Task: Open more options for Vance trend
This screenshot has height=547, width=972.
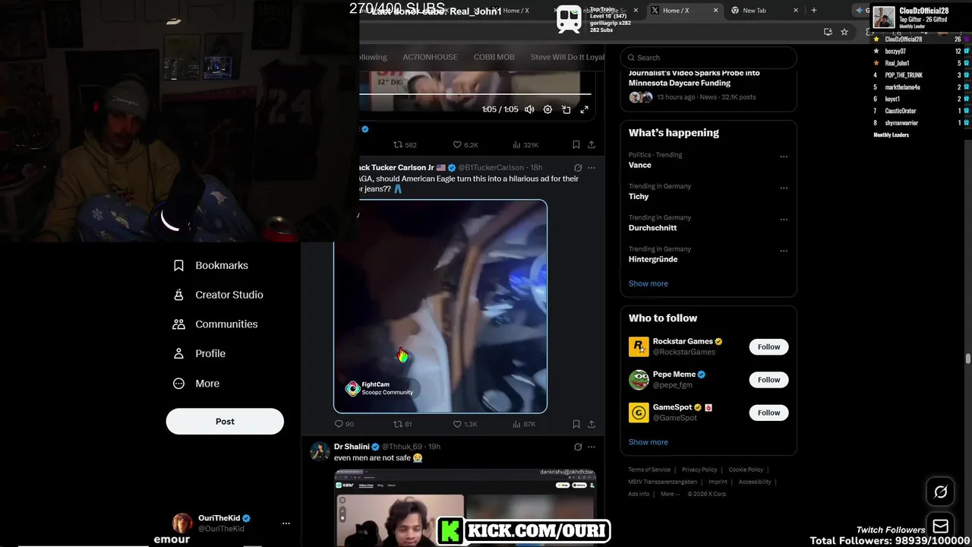Action: coord(784,157)
